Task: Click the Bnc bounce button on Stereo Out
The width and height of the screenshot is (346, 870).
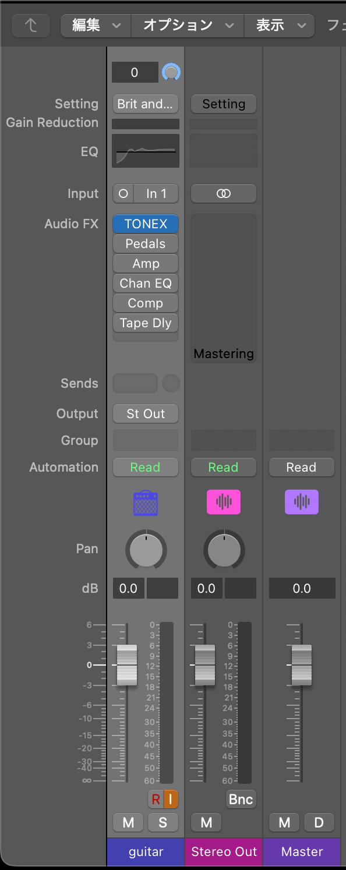Action: pyautogui.click(x=241, y=799)
